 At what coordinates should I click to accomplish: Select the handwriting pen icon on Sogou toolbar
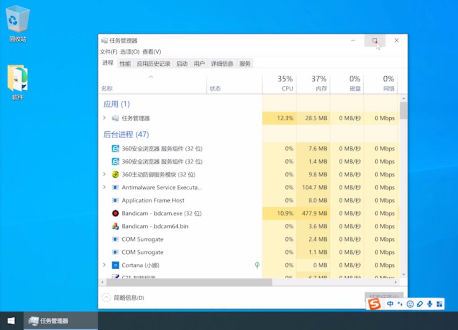point(420,304)
